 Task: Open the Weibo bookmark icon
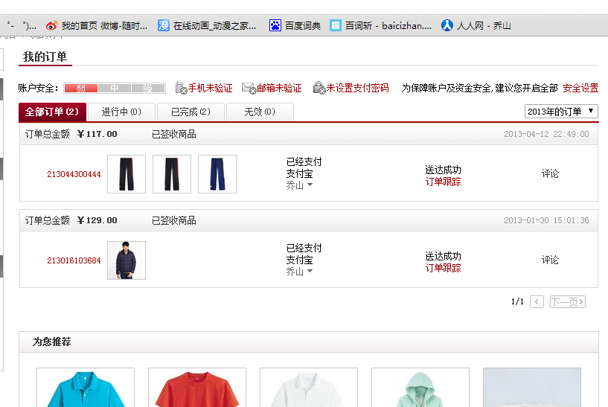coord(51,25)
